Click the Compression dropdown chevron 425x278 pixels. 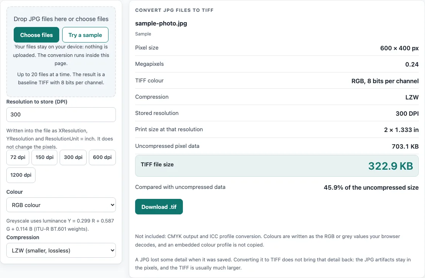[x=112, y=250]
